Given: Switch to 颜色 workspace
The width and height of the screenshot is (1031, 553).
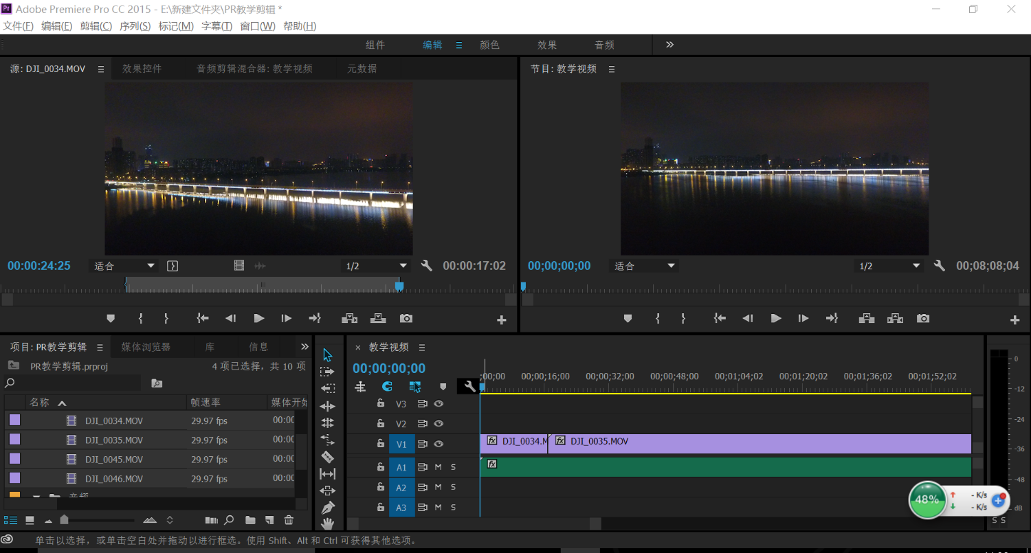Looking at the screenshot, I should (489, 45).
